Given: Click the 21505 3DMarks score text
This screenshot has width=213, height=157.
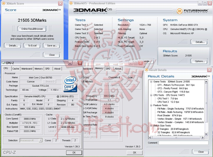Looking at the screenshot, I should [x=32, y=20].
